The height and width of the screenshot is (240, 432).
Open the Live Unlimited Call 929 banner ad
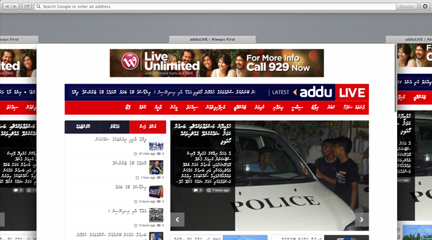pyautogui.click(x=217, y=63)
